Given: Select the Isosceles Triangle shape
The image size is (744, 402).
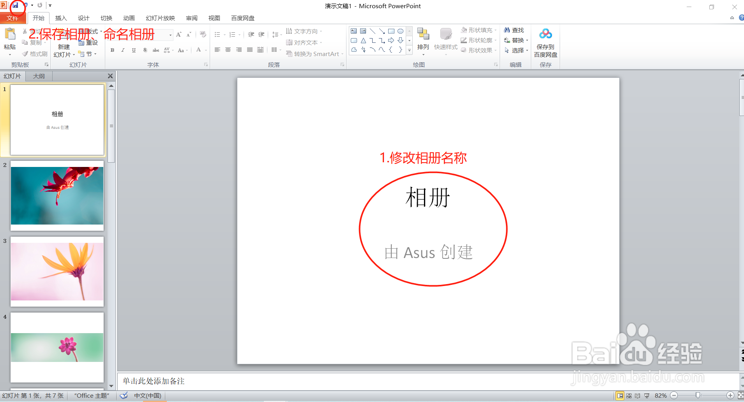Looking at the screenshot, I should [363, 40].
